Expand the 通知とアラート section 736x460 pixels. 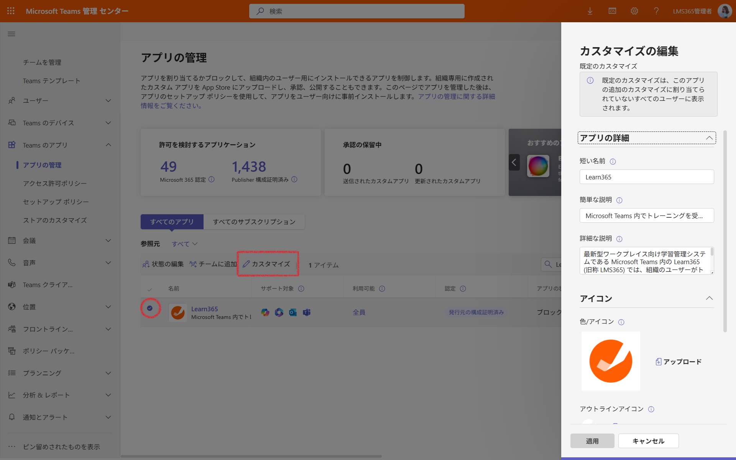point(108,417)
